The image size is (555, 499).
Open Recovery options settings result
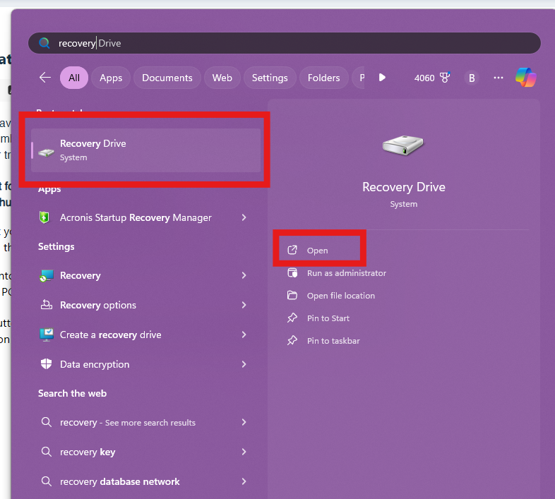point(98,305)
